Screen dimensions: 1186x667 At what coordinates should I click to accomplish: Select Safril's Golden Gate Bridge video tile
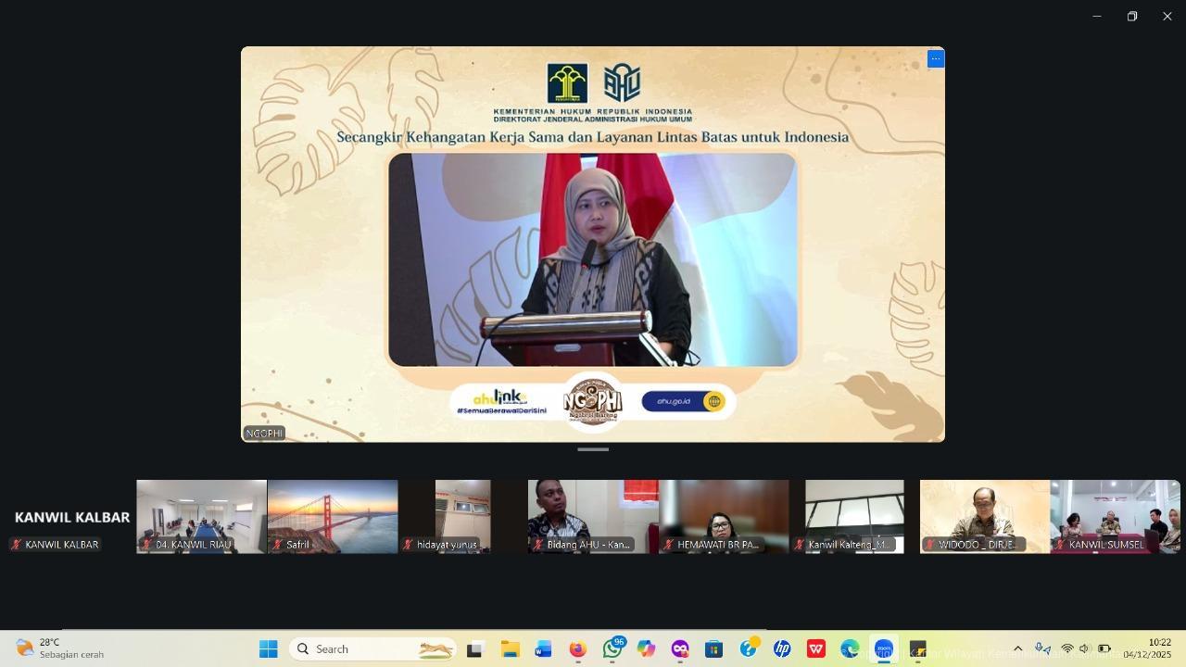coord(332,516)
